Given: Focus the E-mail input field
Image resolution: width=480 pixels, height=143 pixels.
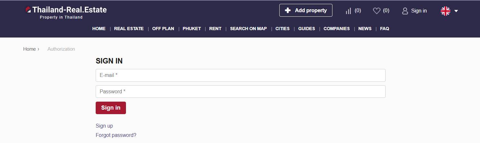Looking at the screenshot, I should (240, 75).
